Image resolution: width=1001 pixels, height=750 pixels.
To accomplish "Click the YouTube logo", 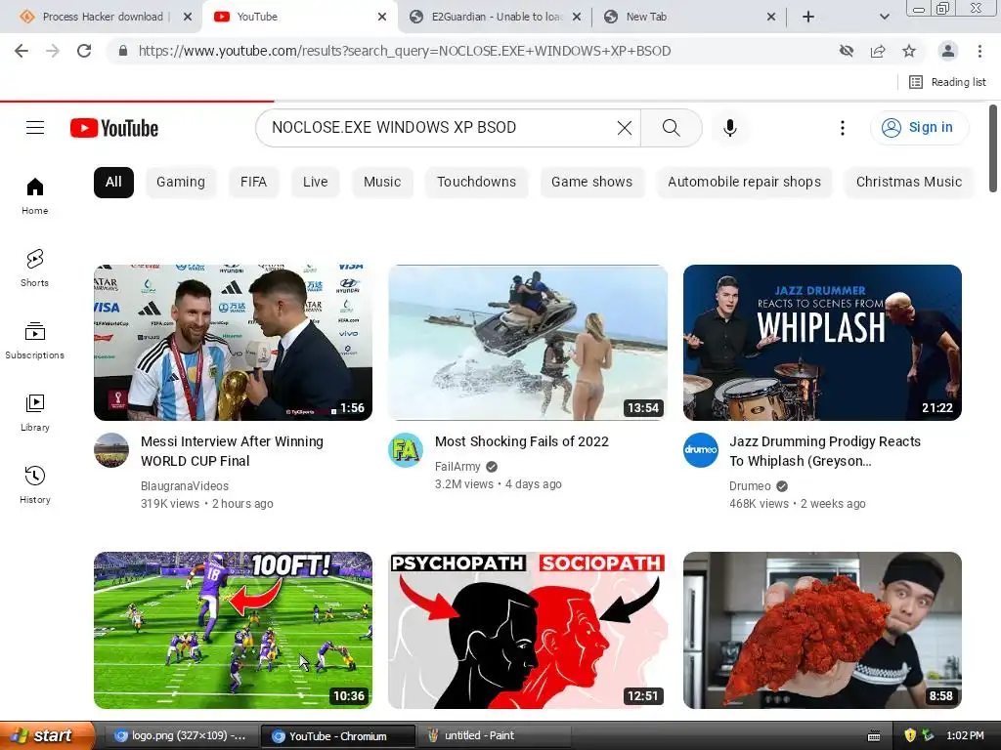I will pyautogui.click(x=114, y=128).
